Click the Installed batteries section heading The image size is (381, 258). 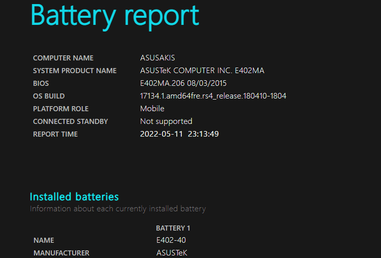coord(74,197)
